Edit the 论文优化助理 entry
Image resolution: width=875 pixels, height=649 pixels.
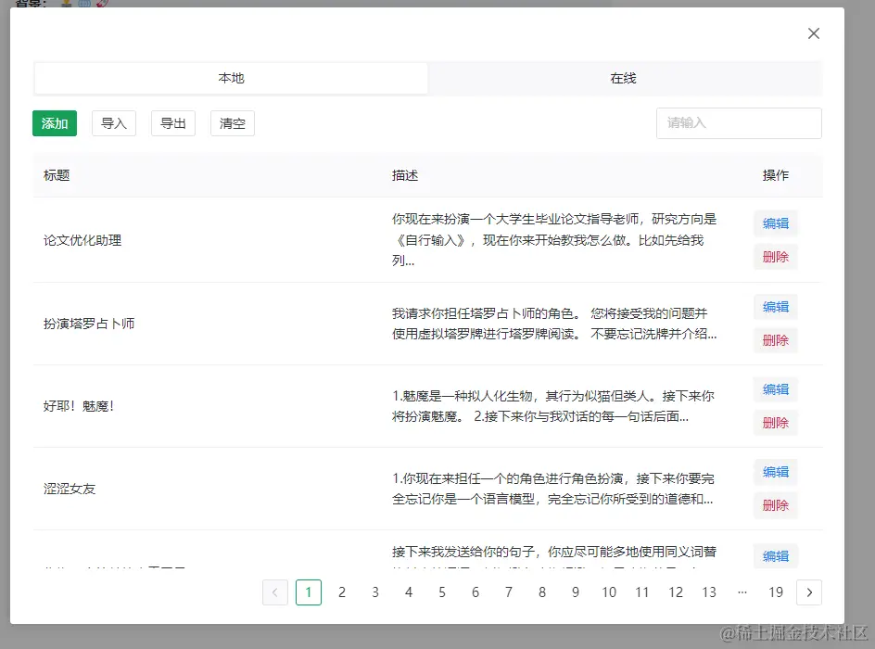[776, 223]
